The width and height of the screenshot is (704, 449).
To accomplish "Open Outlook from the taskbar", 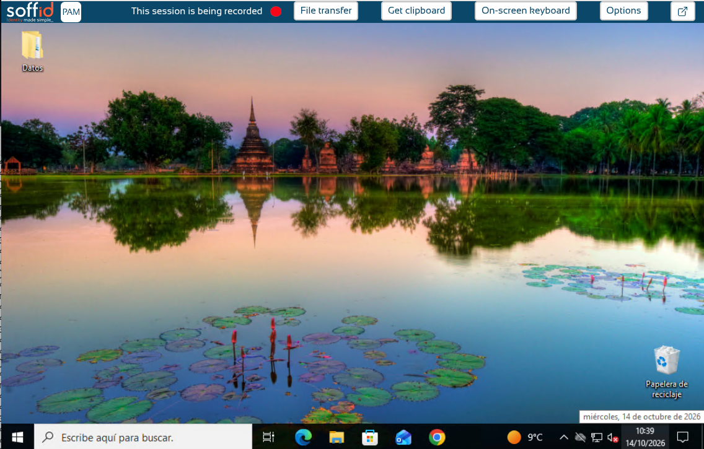I will [x=403, y=437].
